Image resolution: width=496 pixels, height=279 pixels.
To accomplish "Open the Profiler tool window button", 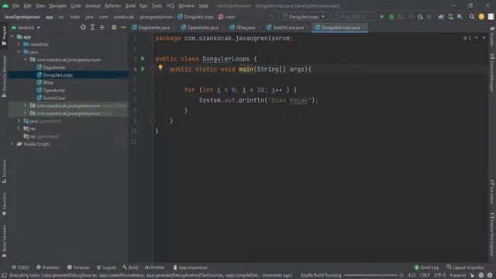I will pos(155,267).
